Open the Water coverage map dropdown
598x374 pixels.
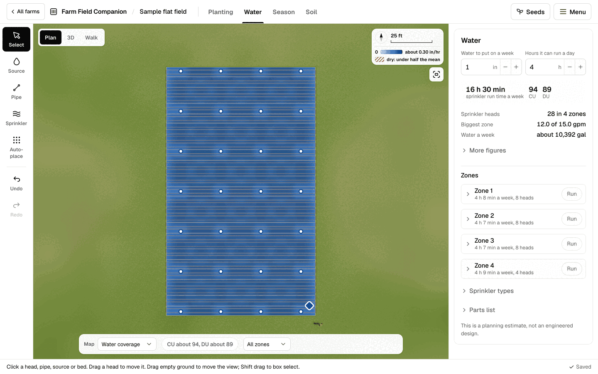tap(127, 344)
